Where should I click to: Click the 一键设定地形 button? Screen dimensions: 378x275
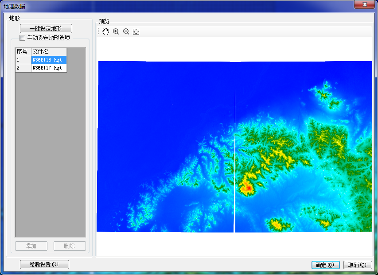coord(46,29)
